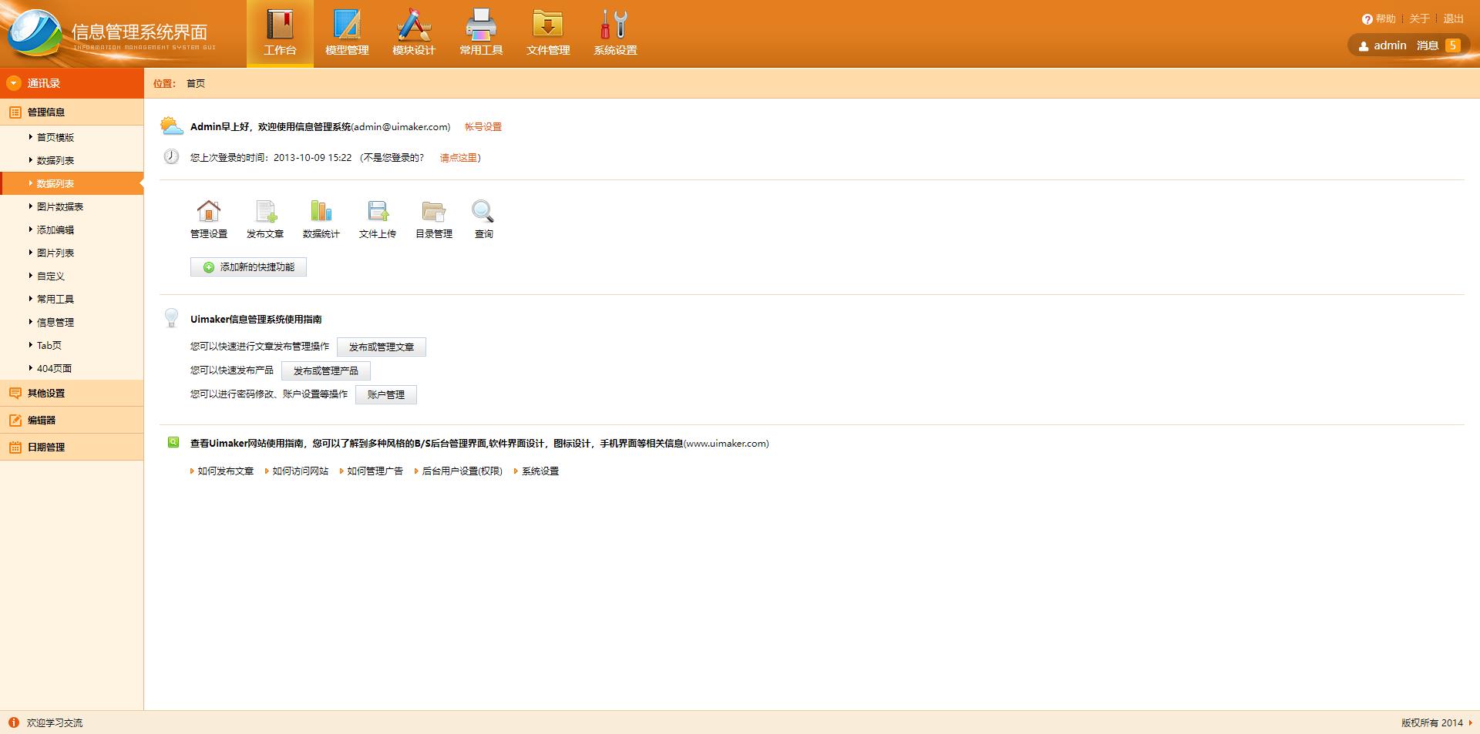
Task: Click the weather sun-cloud icon
Action: [171, 126]
